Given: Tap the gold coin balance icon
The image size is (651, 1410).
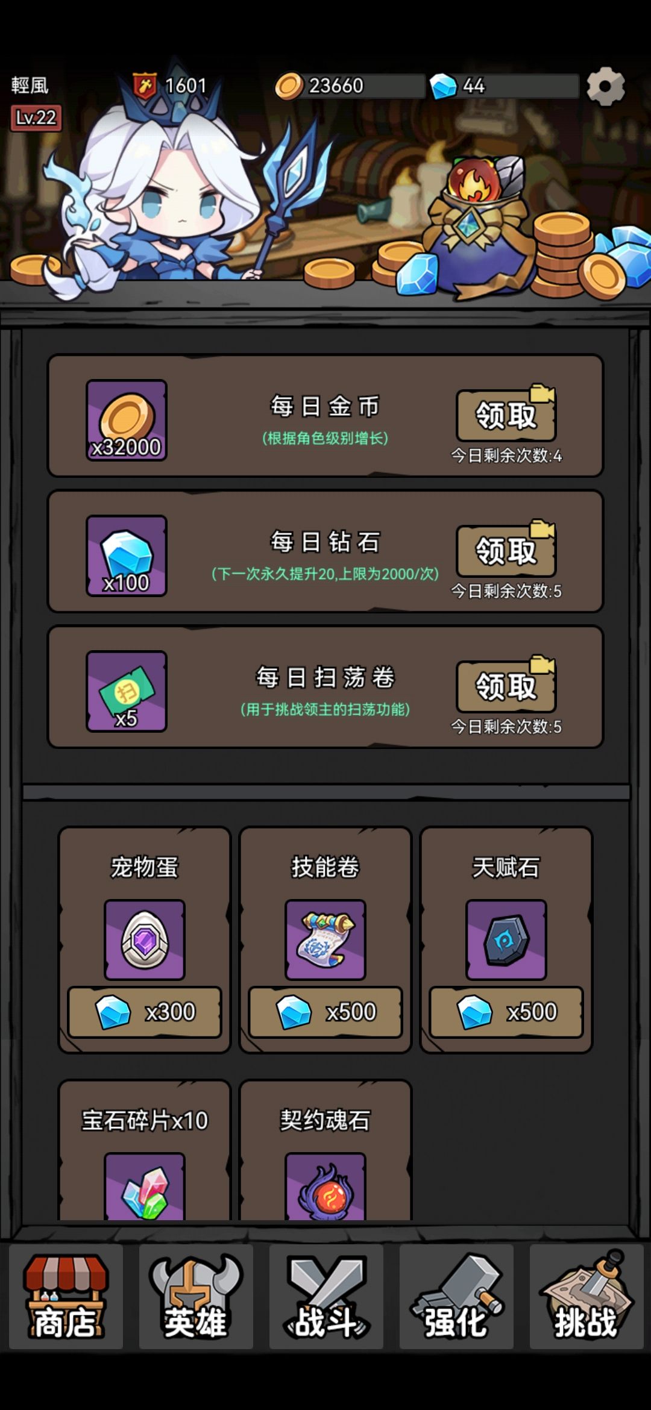Looking at the screenshot, I should pos(289,86).
